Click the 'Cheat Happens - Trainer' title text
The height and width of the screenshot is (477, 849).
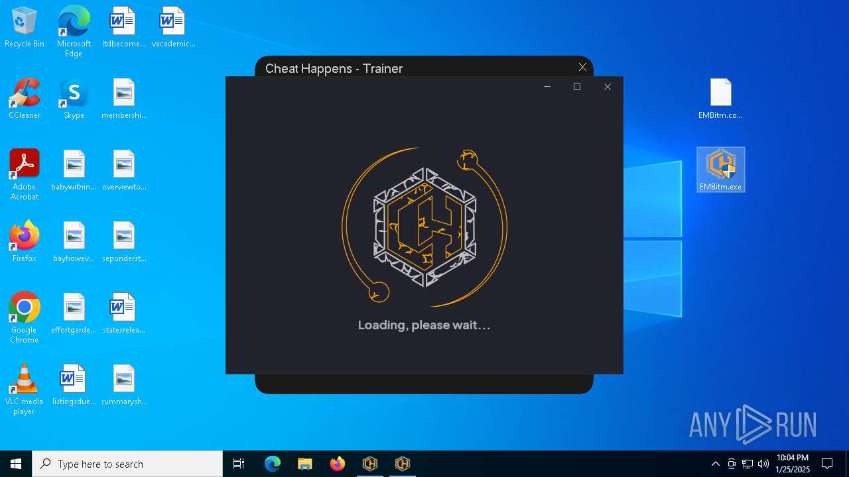click(x=334, y=68)
